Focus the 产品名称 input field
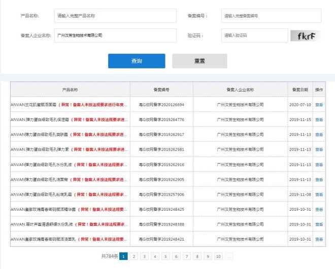This screenshot has height=269, width=335. (115, 16)
